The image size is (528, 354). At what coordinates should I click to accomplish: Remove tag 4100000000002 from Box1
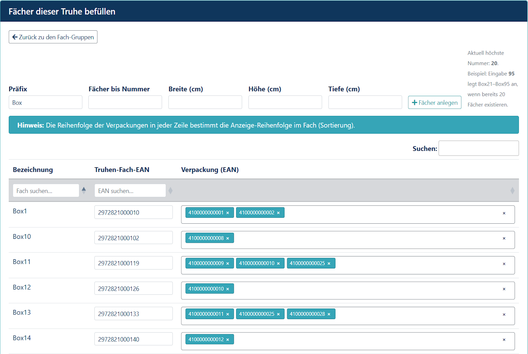tap(278, 213)
